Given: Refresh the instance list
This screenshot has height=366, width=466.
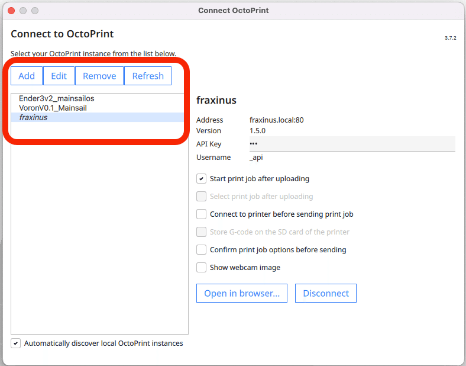Looking at the screenshot, I should [148, 76].
